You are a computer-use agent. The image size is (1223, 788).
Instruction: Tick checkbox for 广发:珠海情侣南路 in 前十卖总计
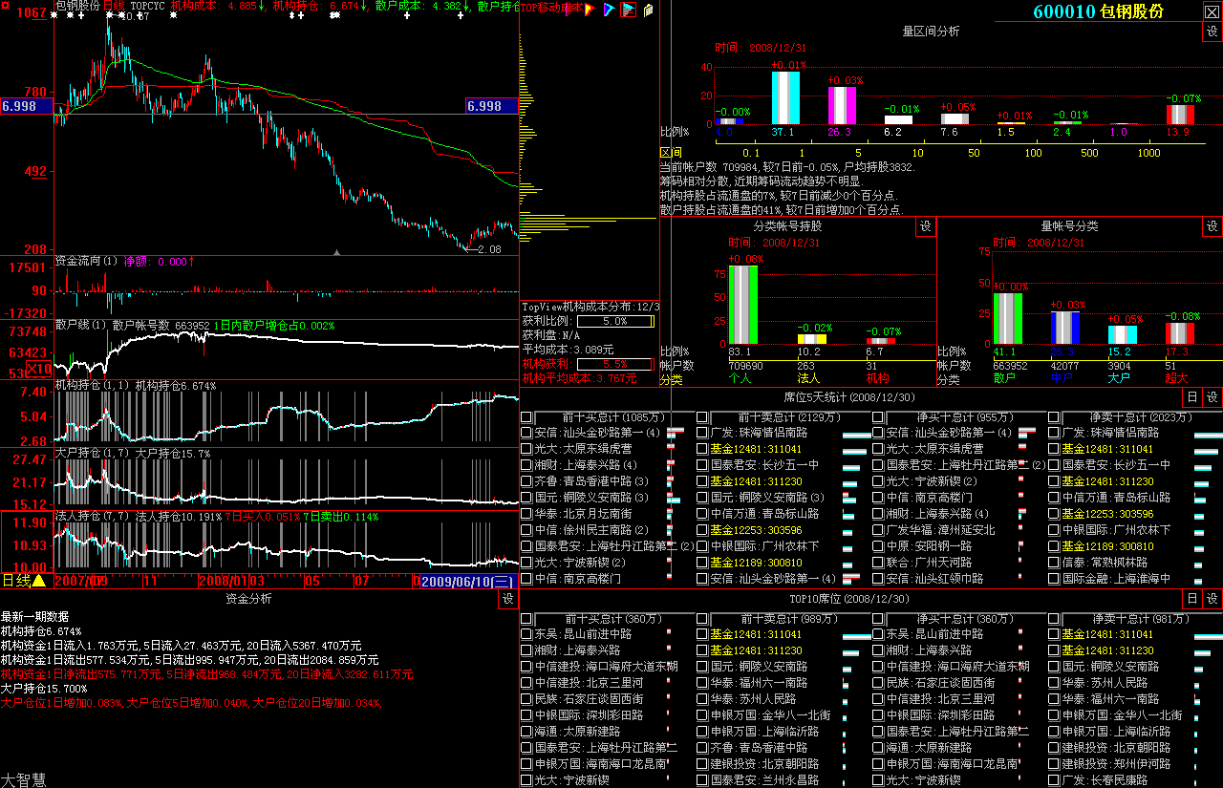click(702, 433)
